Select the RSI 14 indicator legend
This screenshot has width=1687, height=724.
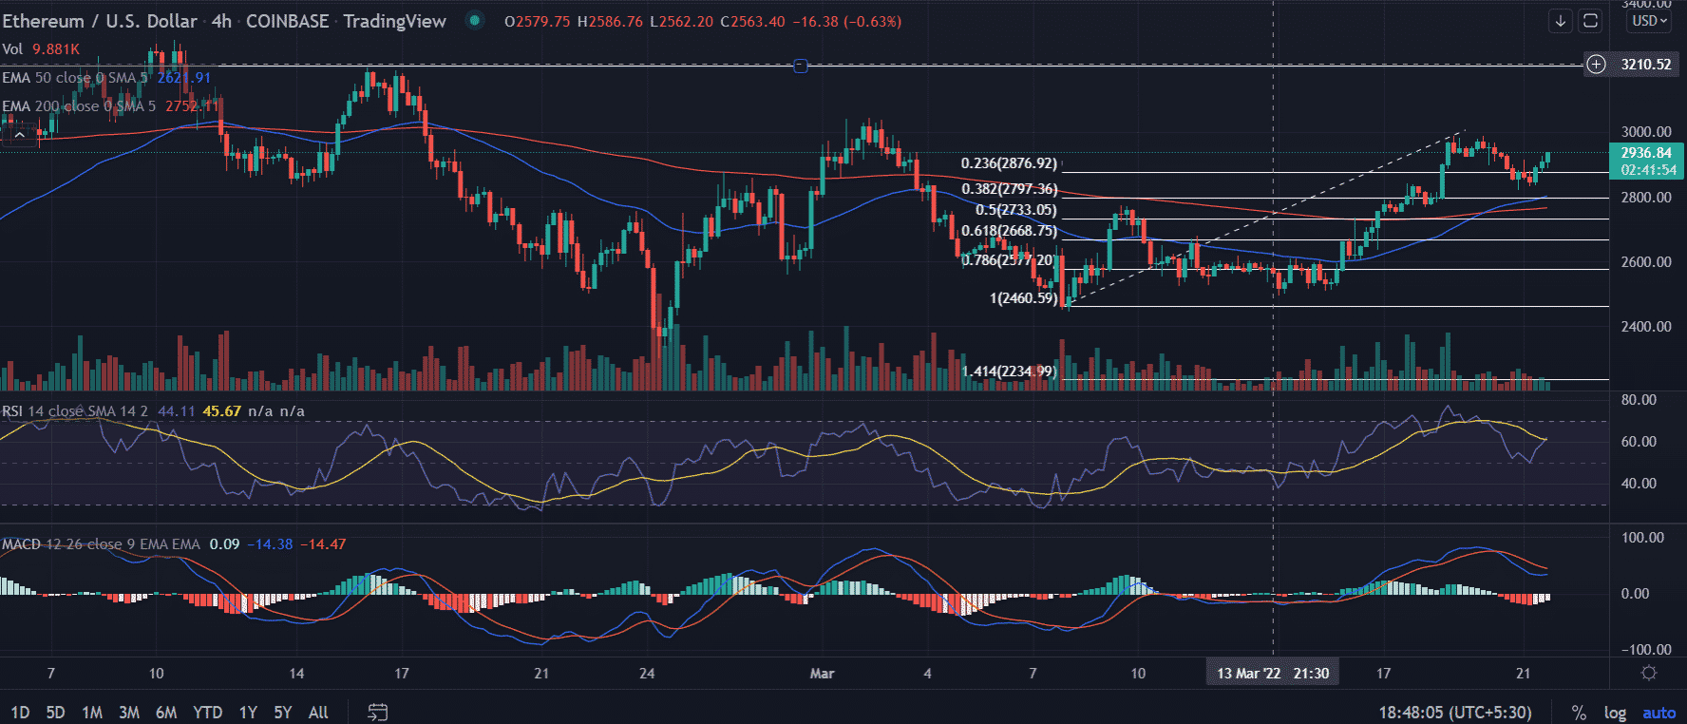pos(47,411)
